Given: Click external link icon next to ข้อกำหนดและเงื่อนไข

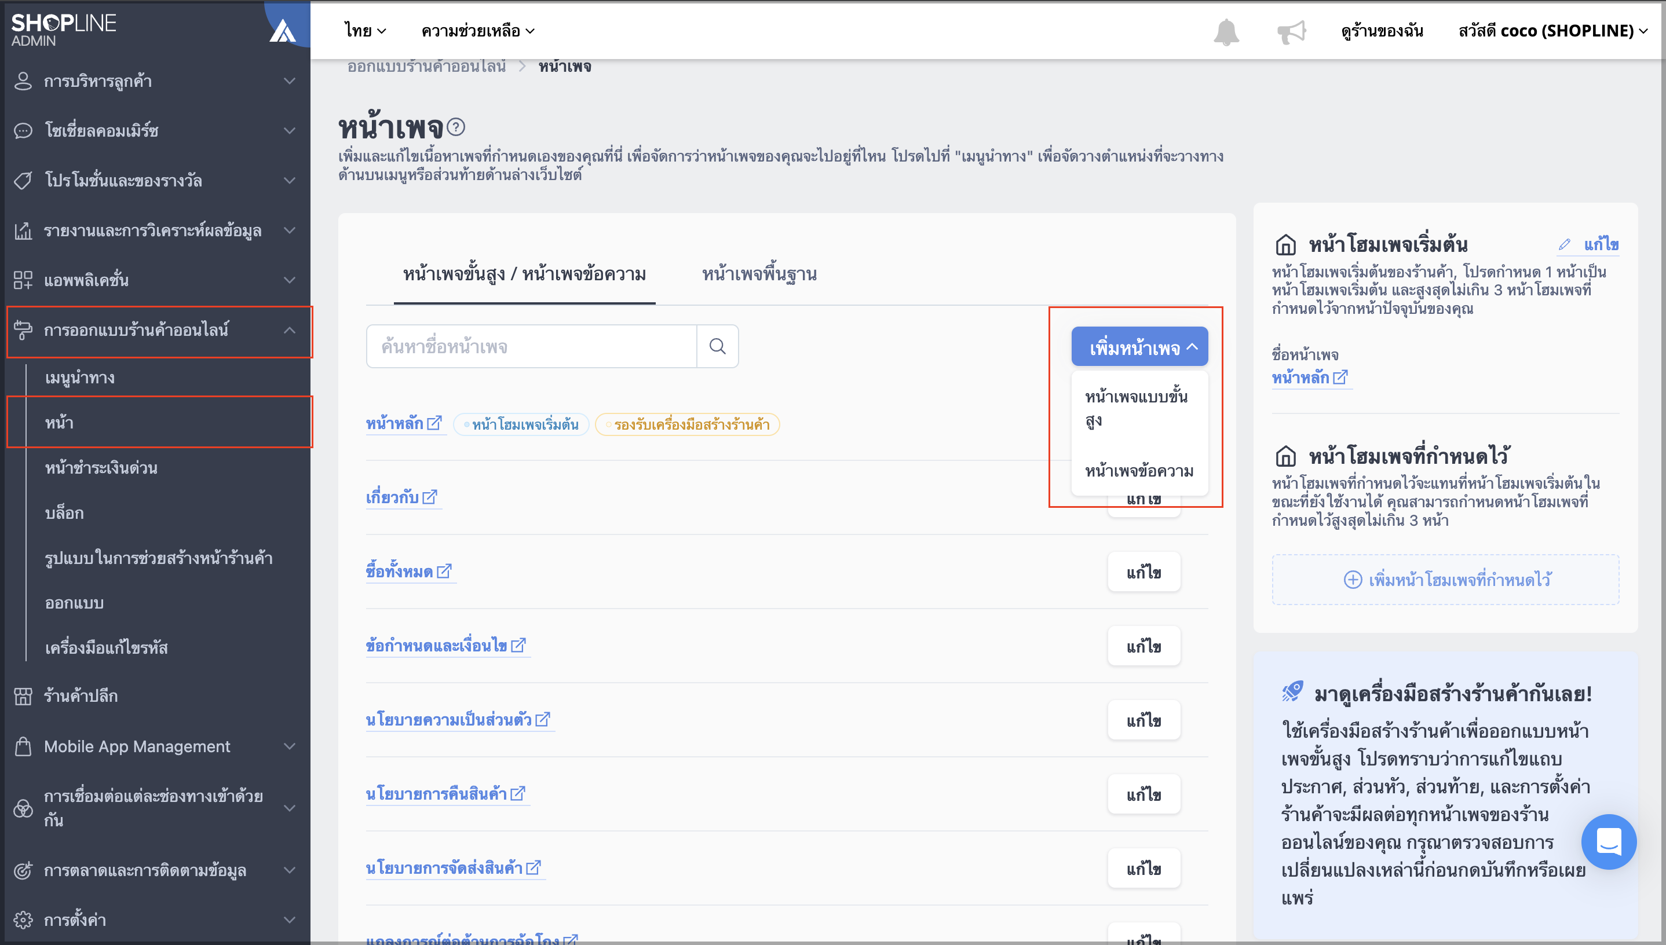Looking at the screenshot, I should 518,645.
